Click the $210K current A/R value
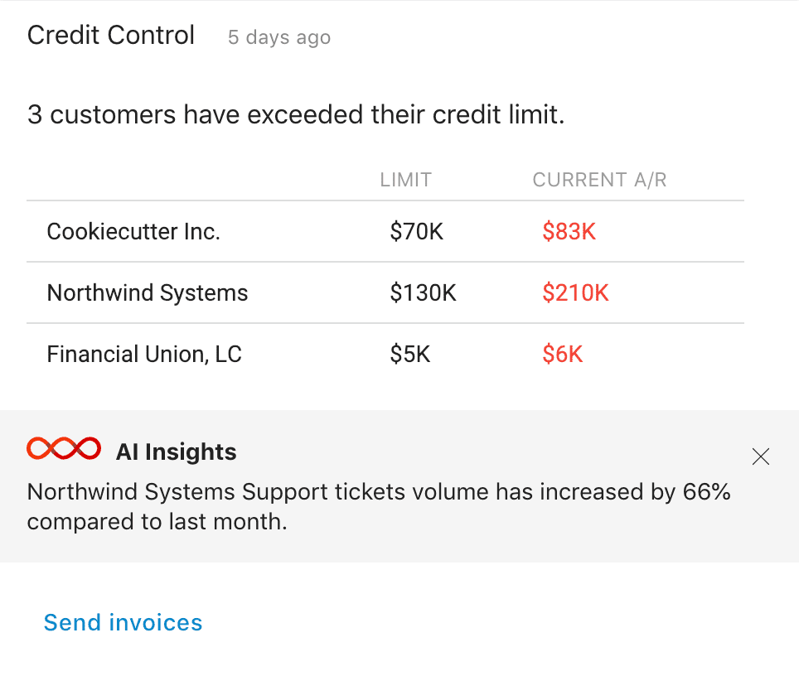 click(575, 293)
